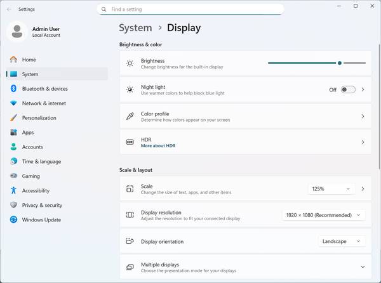Open HDR settings via chevron
381x283 pixels.
(x=363, y=142)
